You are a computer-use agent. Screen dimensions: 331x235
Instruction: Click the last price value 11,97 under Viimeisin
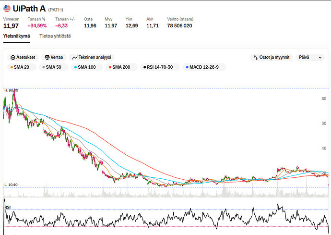[11, 26]
